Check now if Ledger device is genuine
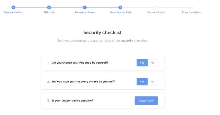The image size is (220, 115). (x=146, y=101)
